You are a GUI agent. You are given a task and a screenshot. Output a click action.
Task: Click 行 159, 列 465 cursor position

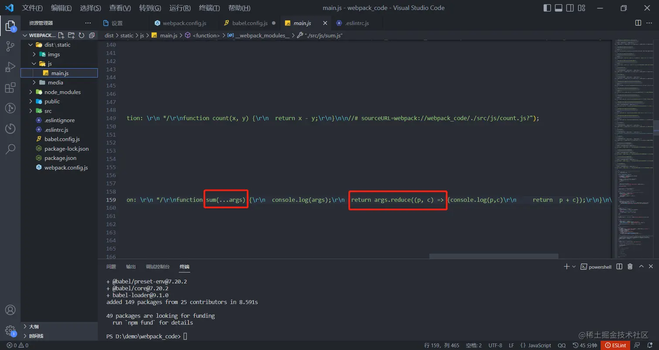[442, 345]
